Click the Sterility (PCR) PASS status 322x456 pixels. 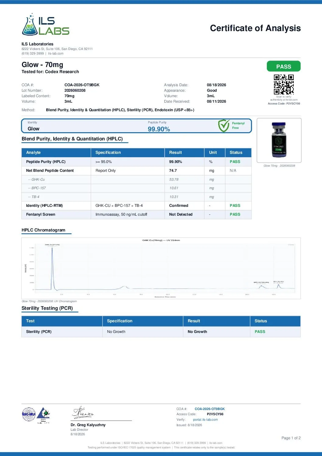tap(260, 332)
